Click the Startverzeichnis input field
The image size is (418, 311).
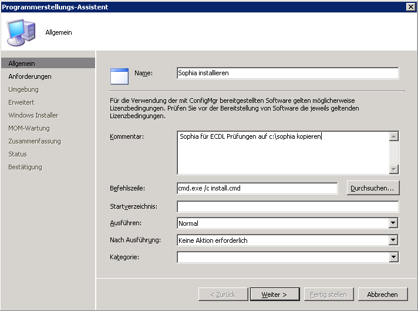(287, 206)
